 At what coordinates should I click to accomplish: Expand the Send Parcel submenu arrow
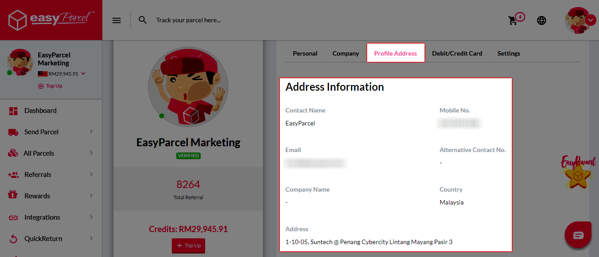click(91, 132)
